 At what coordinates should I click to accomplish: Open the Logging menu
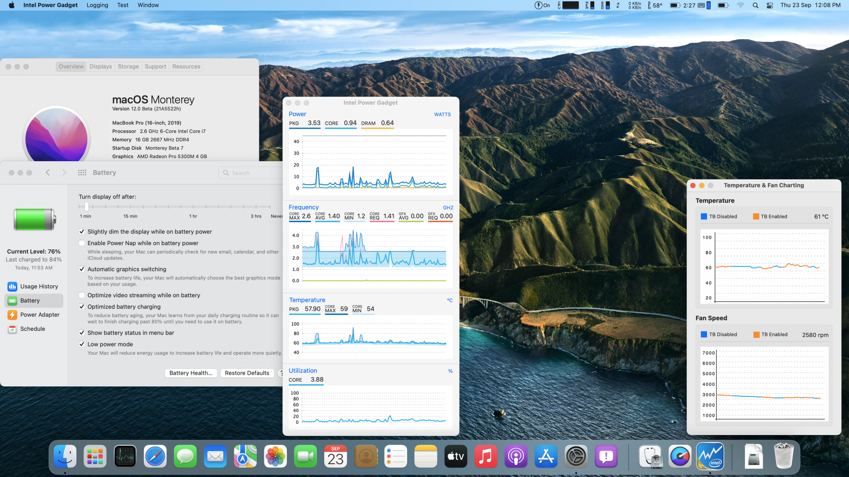coord(97,5)
